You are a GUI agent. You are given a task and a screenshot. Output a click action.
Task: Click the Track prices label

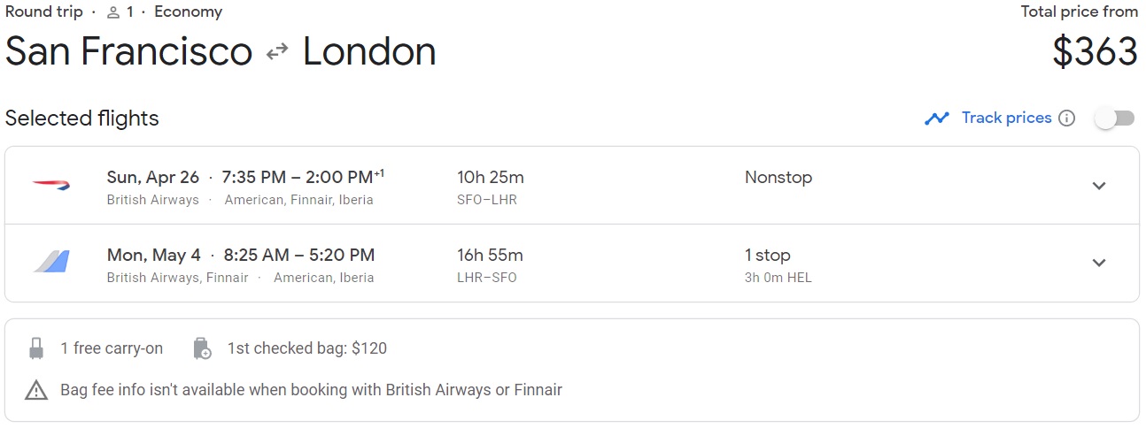point(1006,118)
